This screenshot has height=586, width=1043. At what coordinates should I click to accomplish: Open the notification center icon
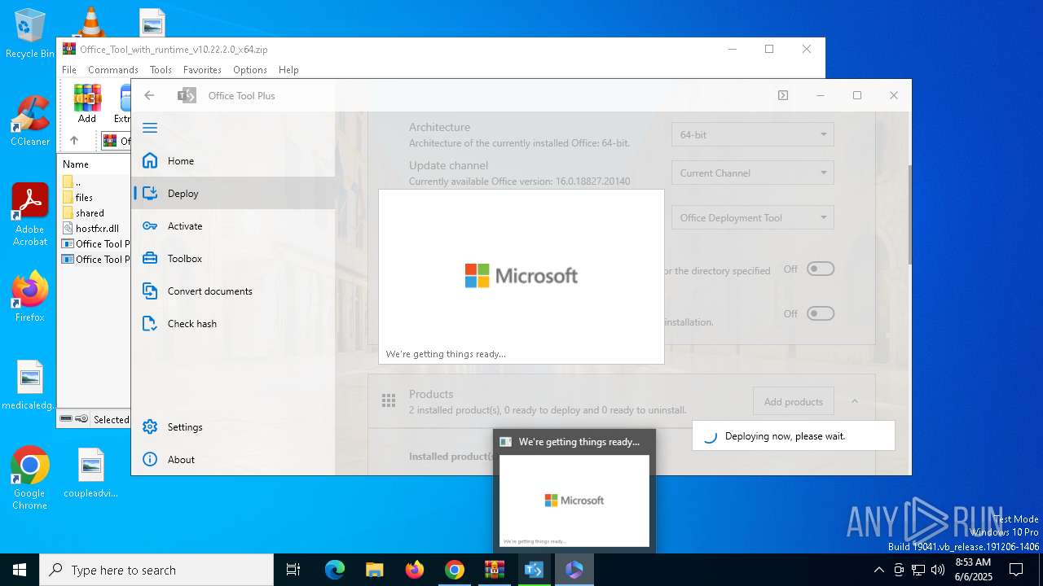[x=1016, y=570]
